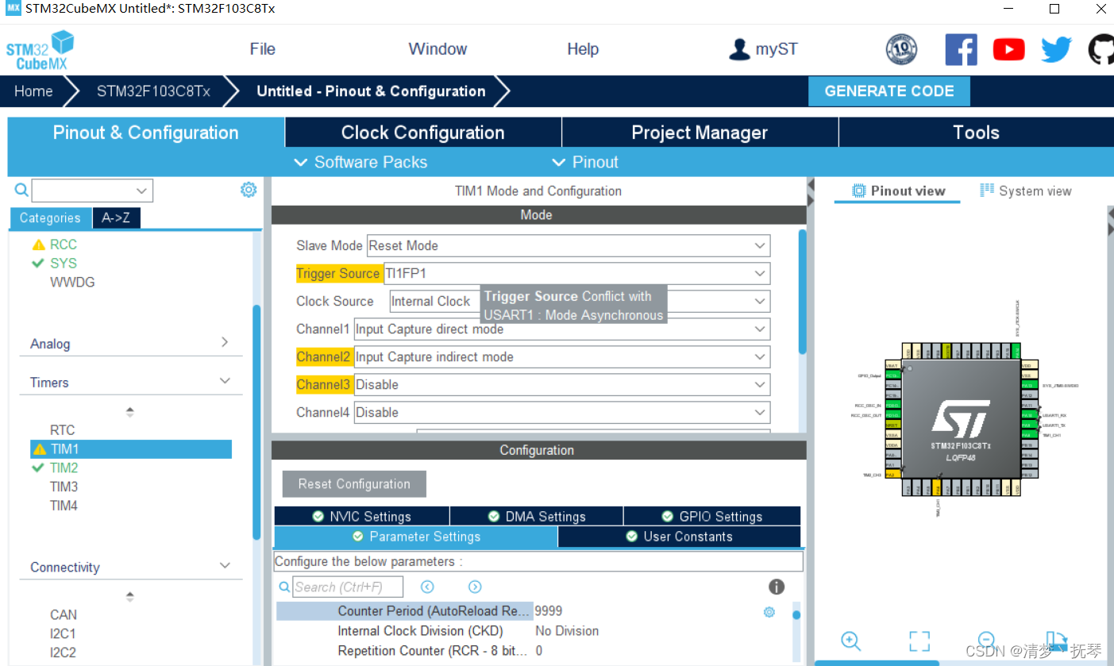
Task: Expand the Software Packs menu
Action: pos(360,162)
